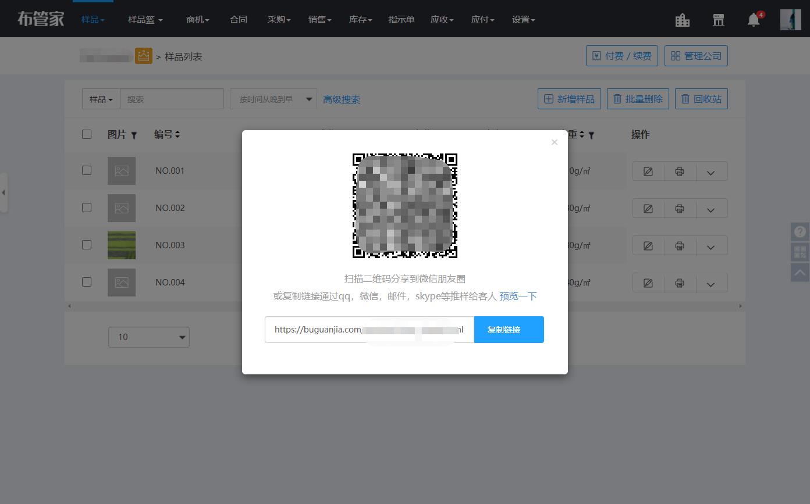This screenshot has height=504, width=810.
Task: Open notifications bell with 4 alerts
Action: click(754, 19)
